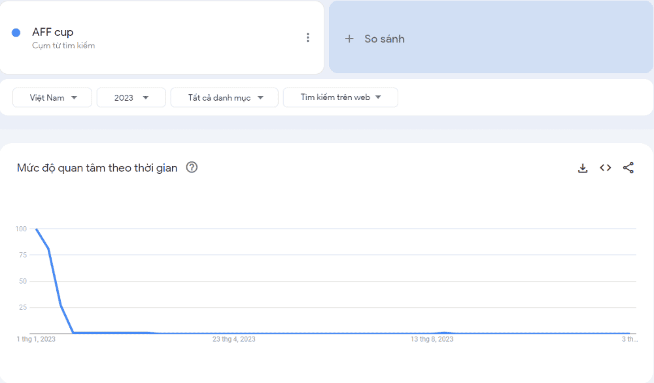Expand the Tất cả danh mục dropdown
The height and width of the screenshot is (383, 654).
point(224,97)
